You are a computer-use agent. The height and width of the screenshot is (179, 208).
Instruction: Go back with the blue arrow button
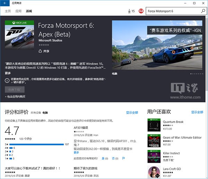click(x=5, y=3)
